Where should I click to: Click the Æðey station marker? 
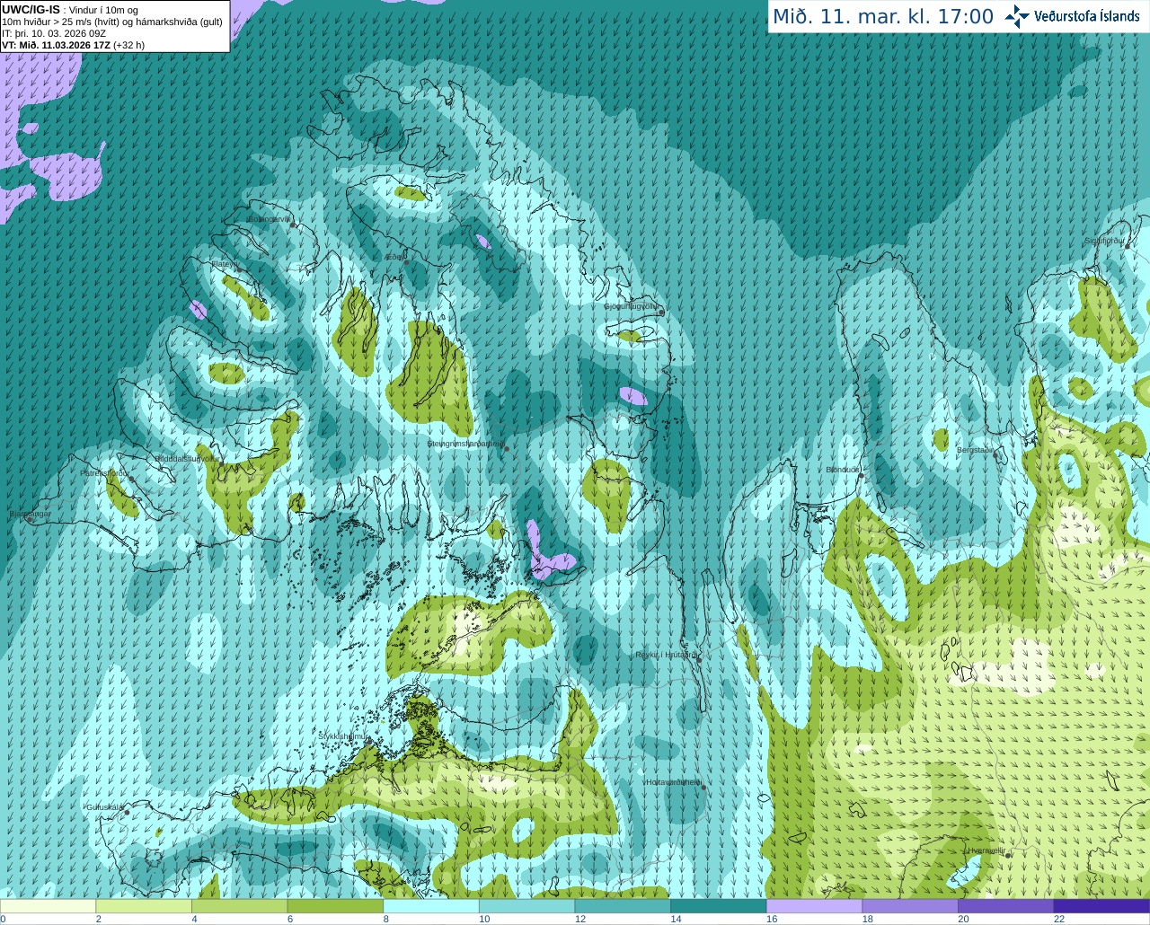(x=406, y=262)
